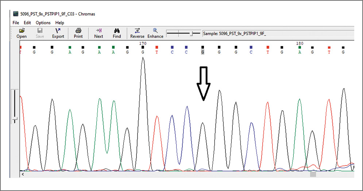Click the Chromas application icon in title bar
The height and width of the screenshot is (191, 363).
(x=16, y=14)
